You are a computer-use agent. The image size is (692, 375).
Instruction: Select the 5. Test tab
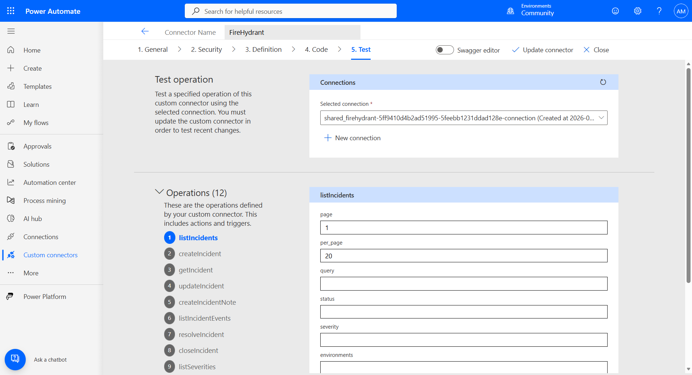pos(361,50)
